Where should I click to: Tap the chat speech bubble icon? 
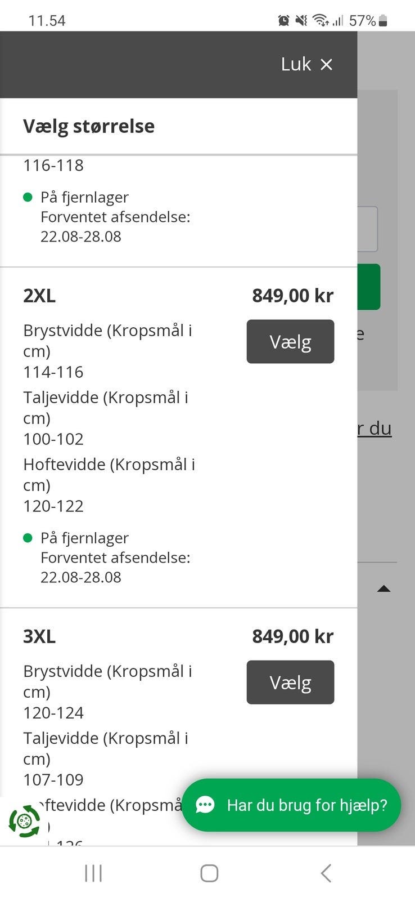[x=205, y=805]
